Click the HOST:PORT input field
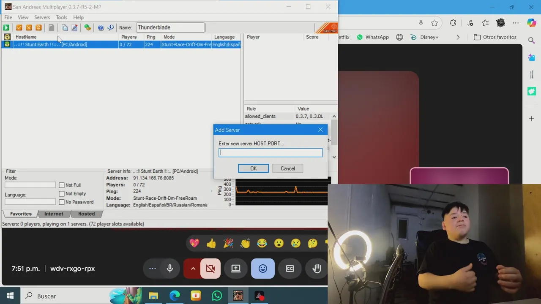 pos(270,153)
